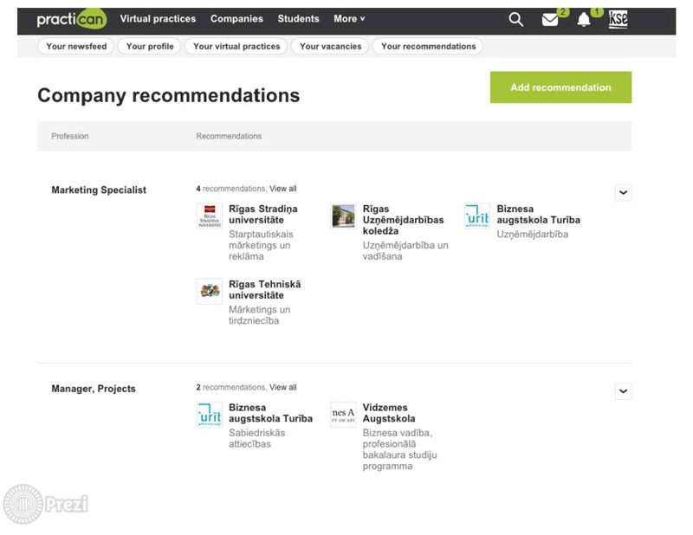Screen dimensions: 693x535
Task: Open Rīgas Tehniskā universitāte link
Action: click(264, 290)
